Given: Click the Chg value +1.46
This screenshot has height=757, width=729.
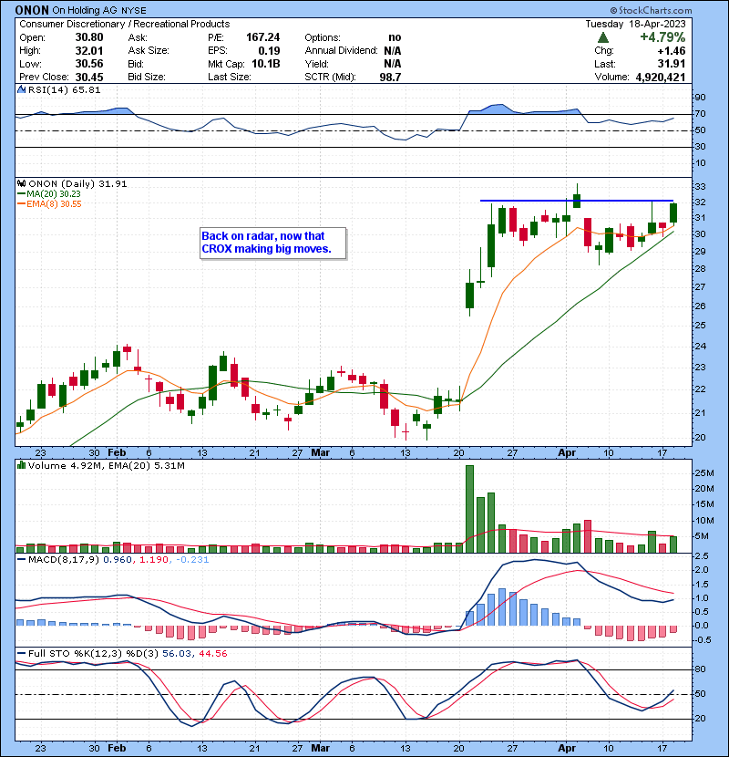Looking at the screenshot, I should coord(671,51).
